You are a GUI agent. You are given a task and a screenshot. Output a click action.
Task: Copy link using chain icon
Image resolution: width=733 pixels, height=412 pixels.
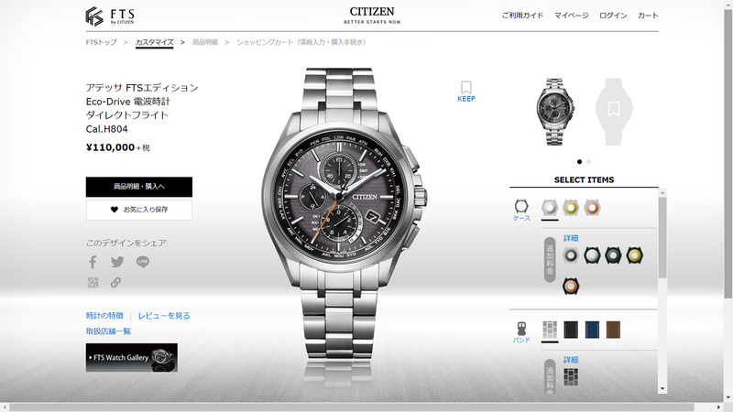pyautogui.click(x=116, y=283)
